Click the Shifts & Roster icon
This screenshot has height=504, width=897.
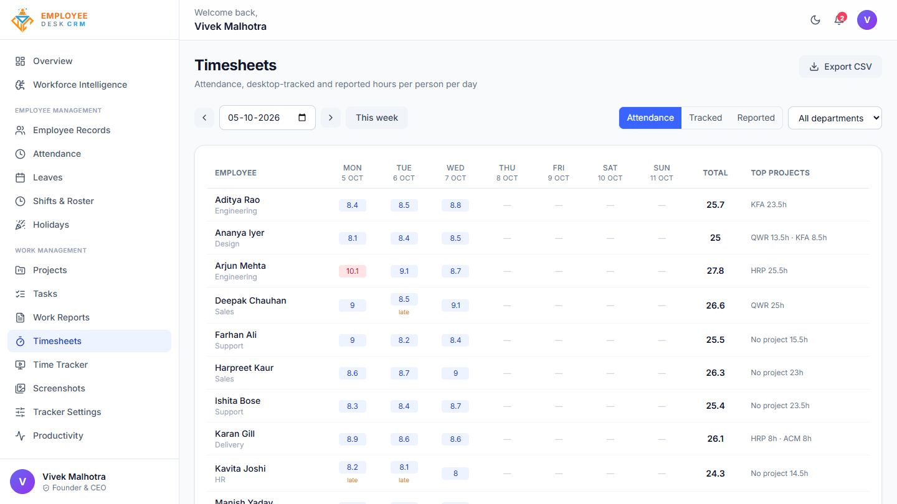[x=21, y=201]
